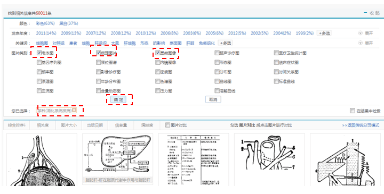The image size is (384, 194).
Task: Uncheck the 病理图片 checkbox
Action: (x=99, y=53)
